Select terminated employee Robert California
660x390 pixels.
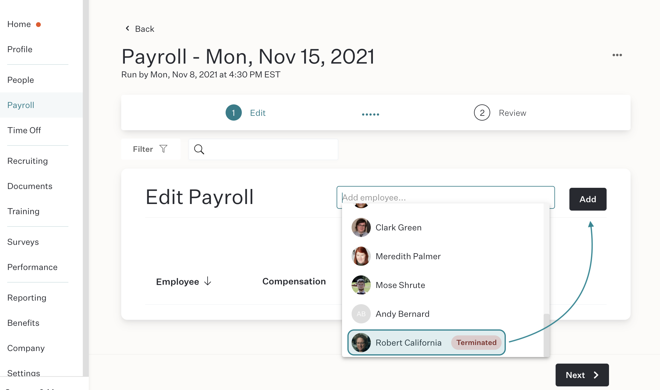tap(427, 343)
